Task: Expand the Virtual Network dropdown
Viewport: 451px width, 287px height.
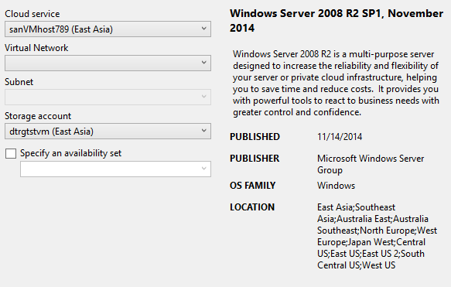Action: click(x=108, y=63)
